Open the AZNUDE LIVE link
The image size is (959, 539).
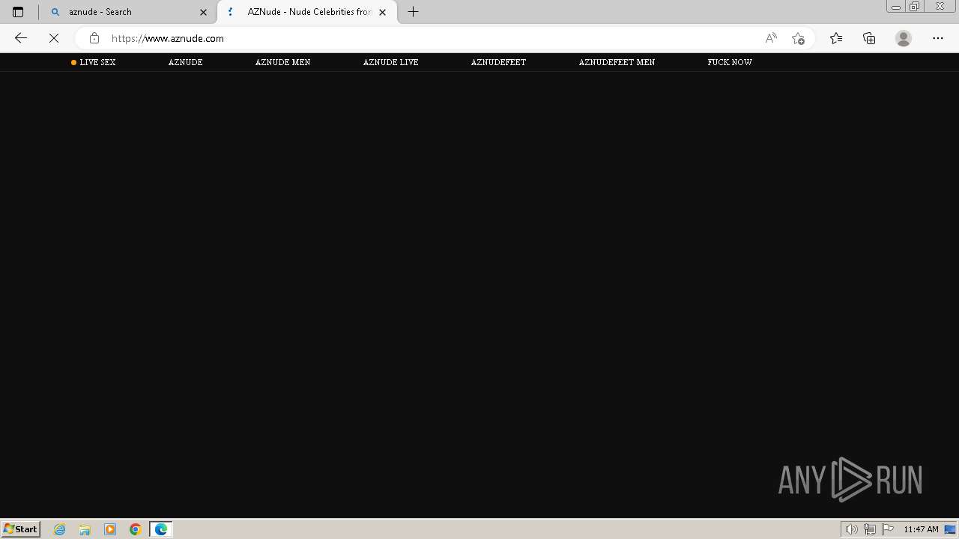click(x=390, y=62)
